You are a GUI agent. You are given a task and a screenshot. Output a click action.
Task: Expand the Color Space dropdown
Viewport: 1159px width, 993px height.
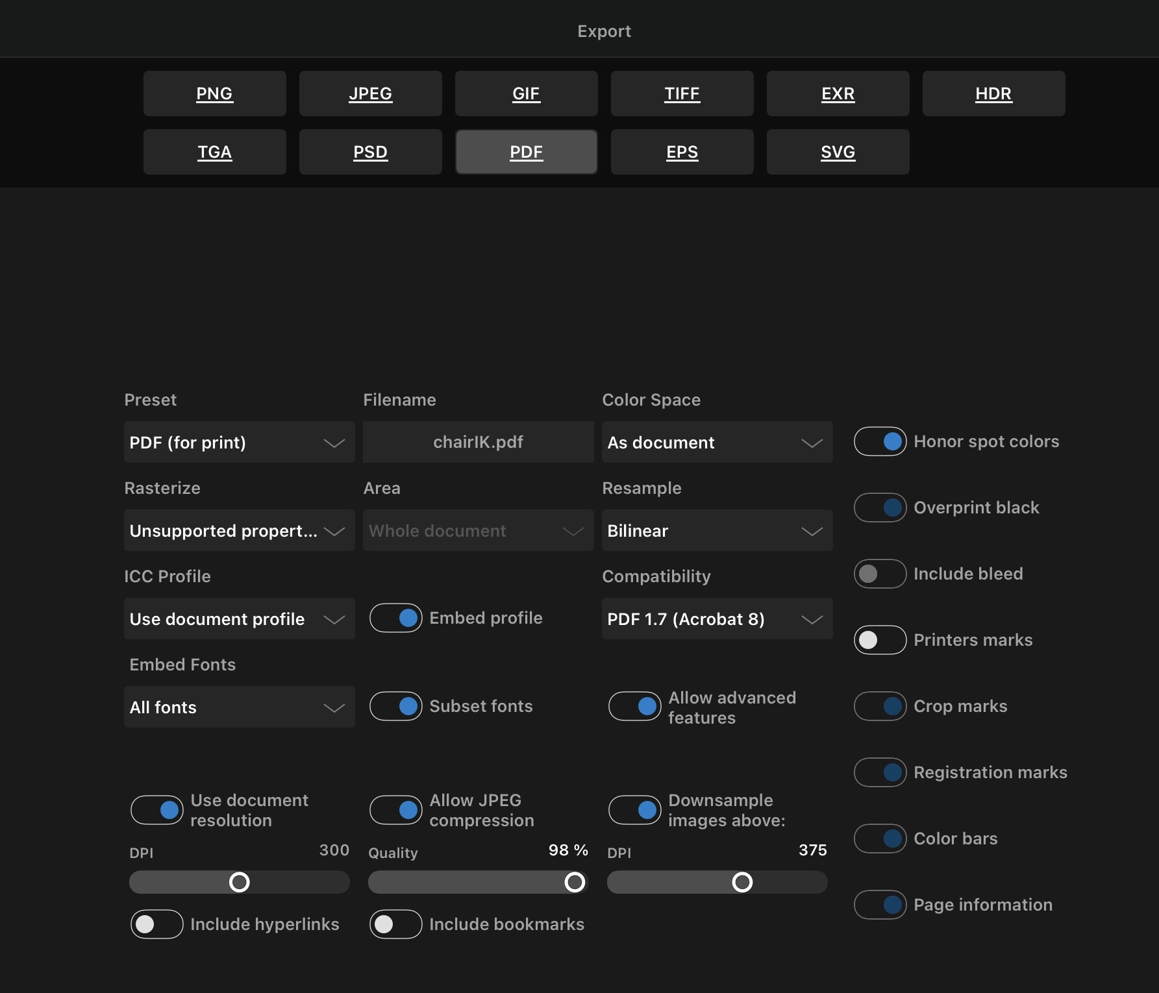coord(717,443)
